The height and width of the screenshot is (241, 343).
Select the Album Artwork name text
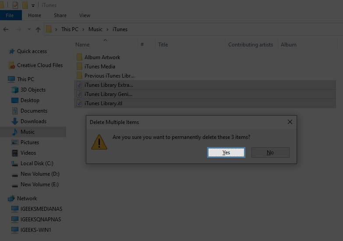102,57
